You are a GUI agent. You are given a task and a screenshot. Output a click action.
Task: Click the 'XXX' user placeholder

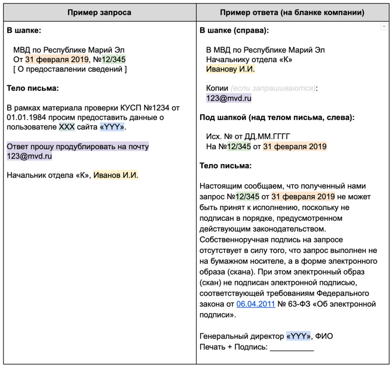pos(67,127)
